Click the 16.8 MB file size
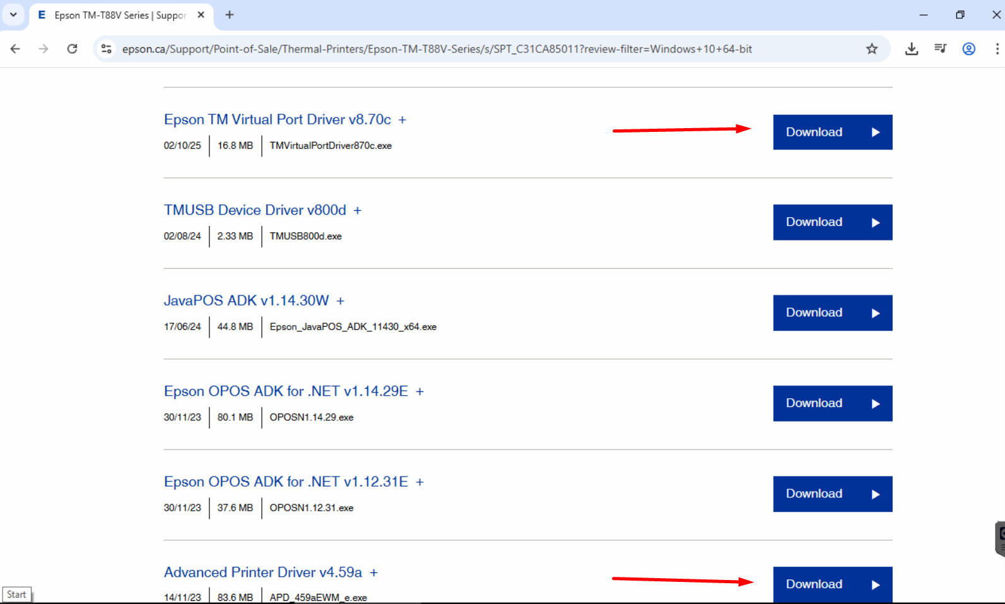Image resolution: width=1005 pixels, height=604 pixels. 235,146
